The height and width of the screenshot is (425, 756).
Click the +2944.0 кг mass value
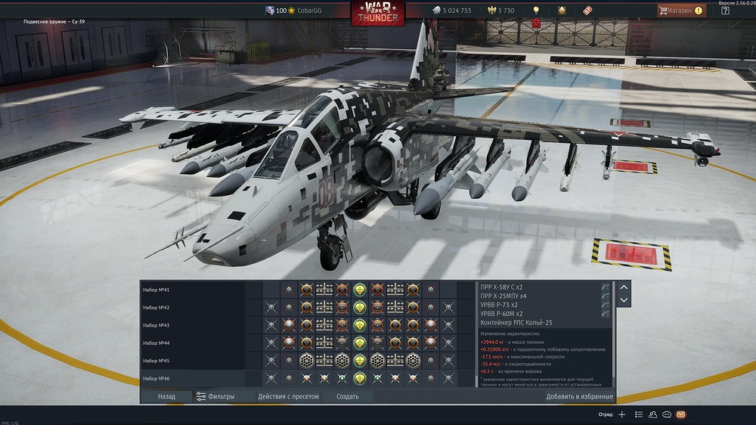pos(491,342)
